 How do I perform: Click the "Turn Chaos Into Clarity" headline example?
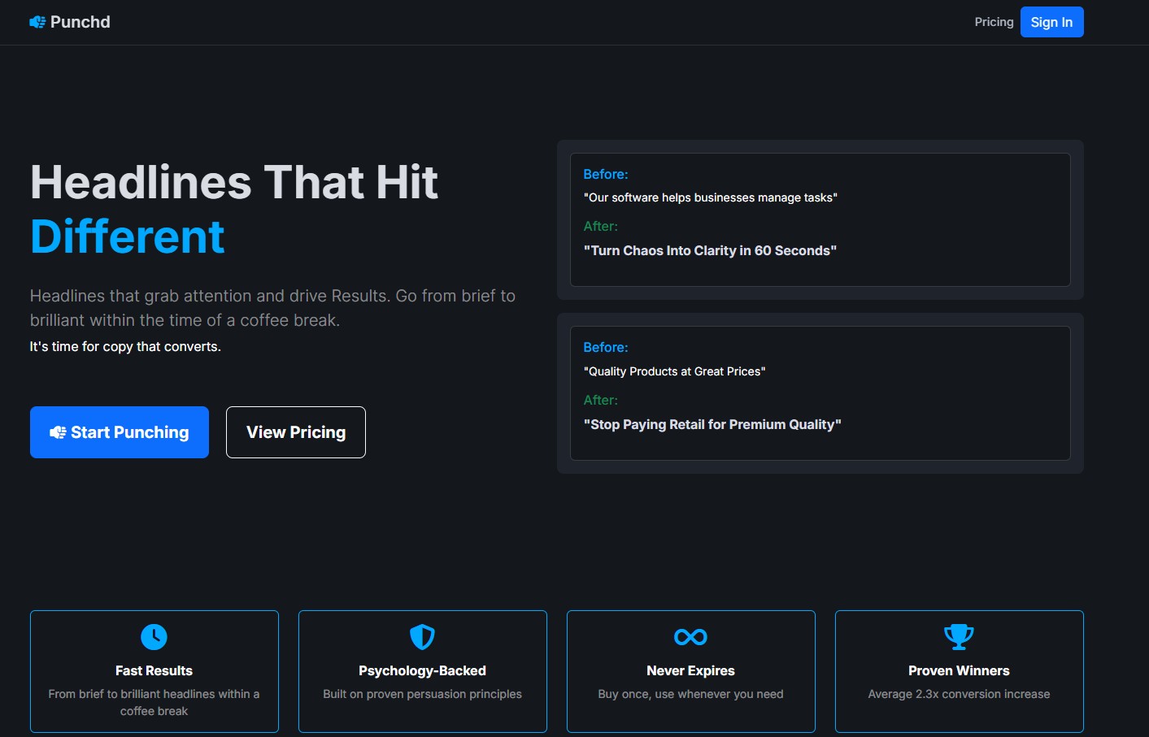tap(710, 250)
